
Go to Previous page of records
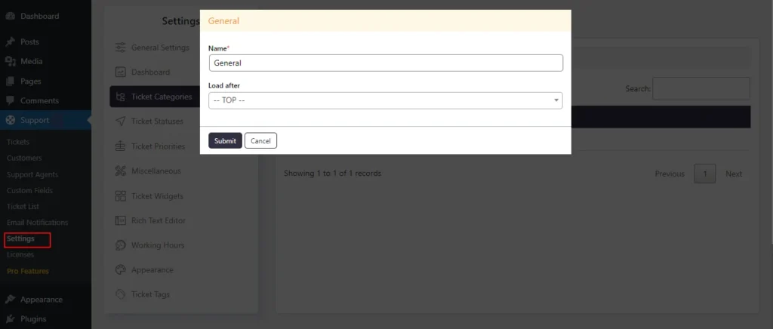click(670, 174)
